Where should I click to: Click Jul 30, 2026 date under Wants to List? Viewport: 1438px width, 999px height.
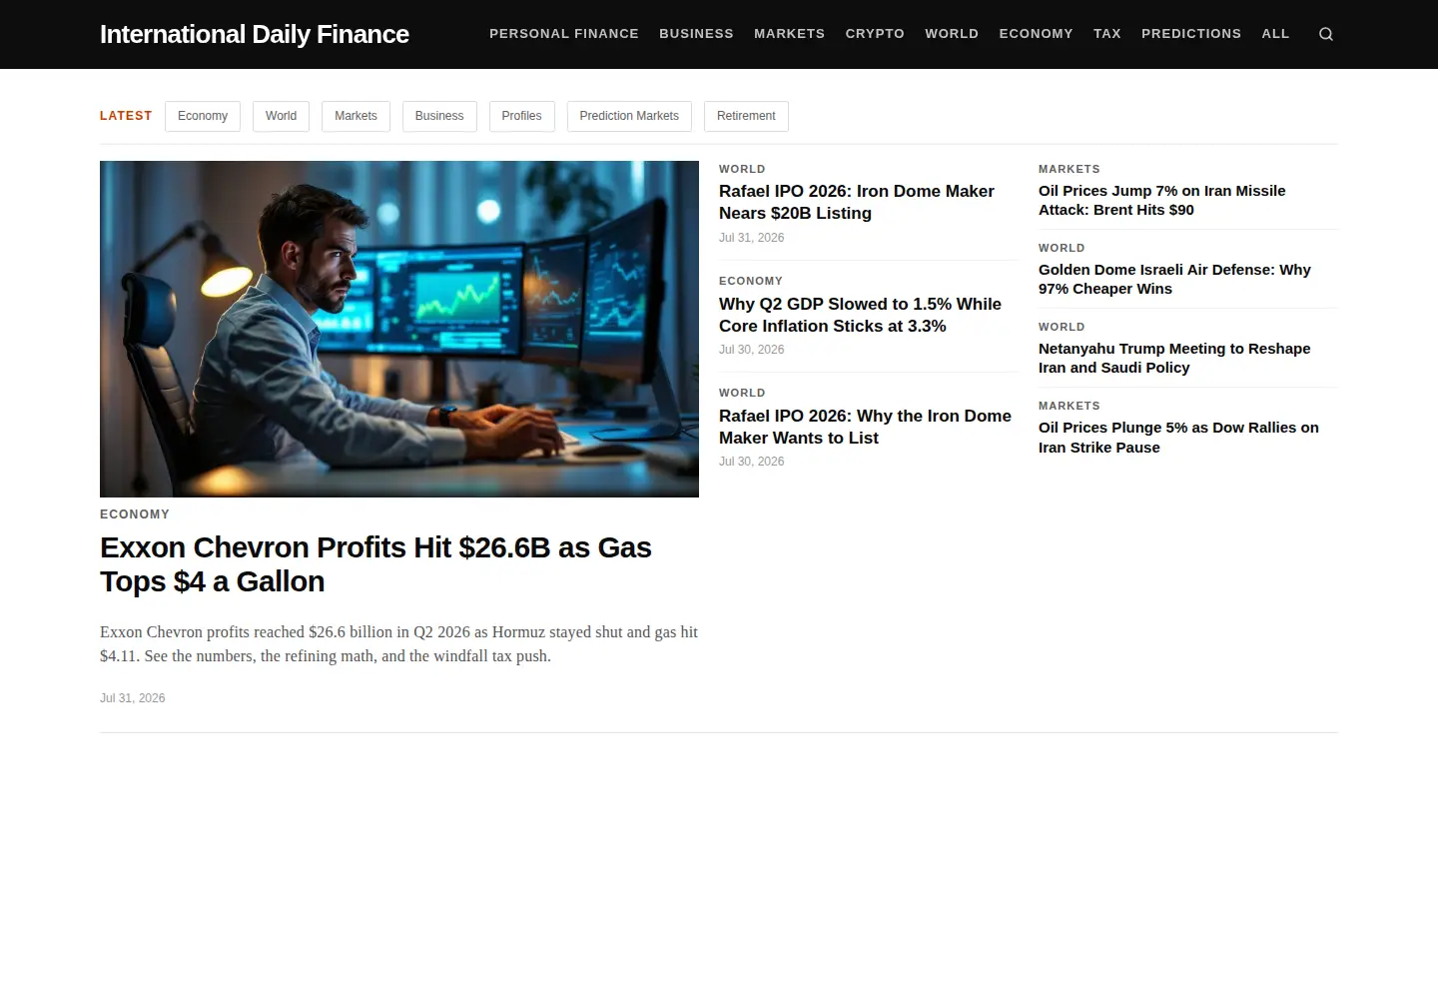(x=752, y=462)
